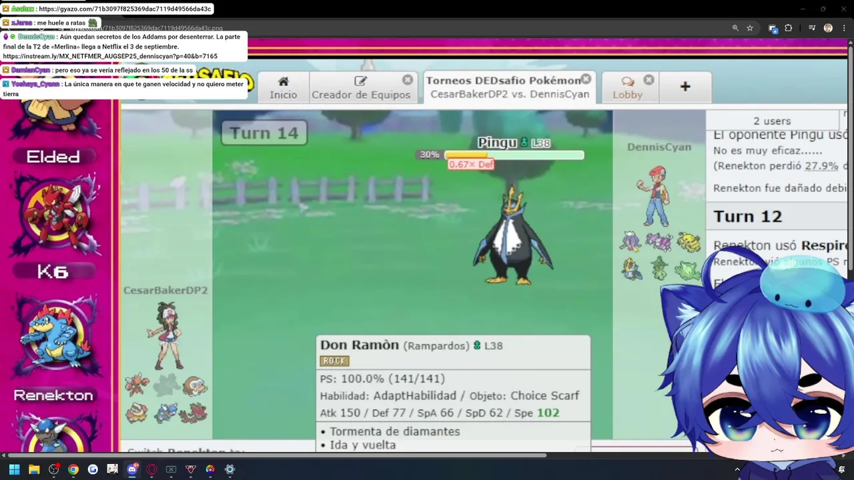Image resolution: width=854 pixels, height=480 pixels.
Task: Open OBS Studio from taskbar
Action: click(x=53, y=469)
